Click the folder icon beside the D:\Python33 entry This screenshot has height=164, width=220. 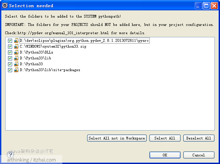(x=16, y=64)
